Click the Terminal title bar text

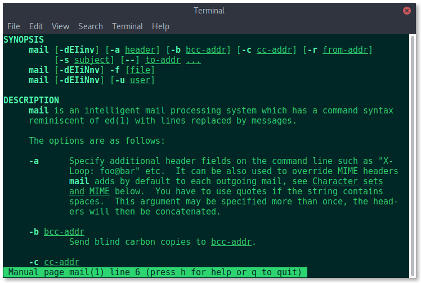[209, 11]
